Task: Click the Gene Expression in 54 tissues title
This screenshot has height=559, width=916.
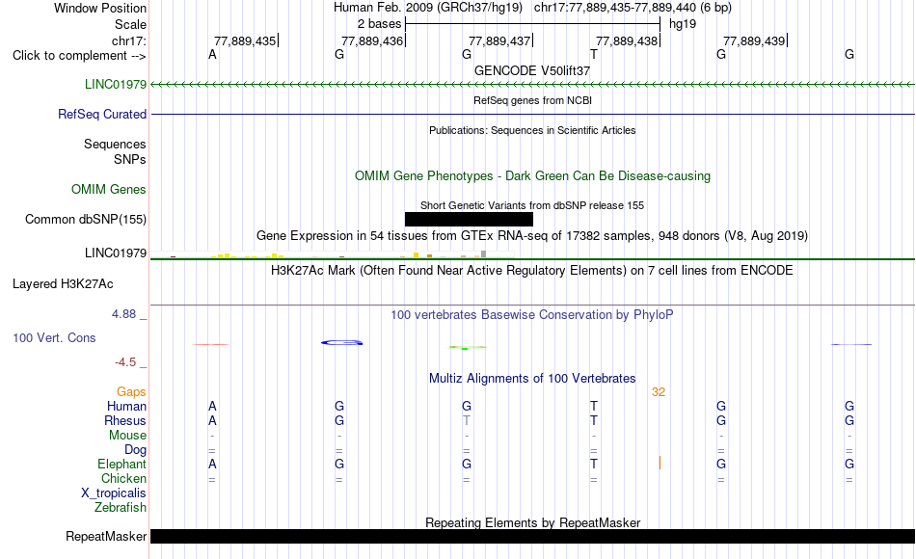Action: 532,236
